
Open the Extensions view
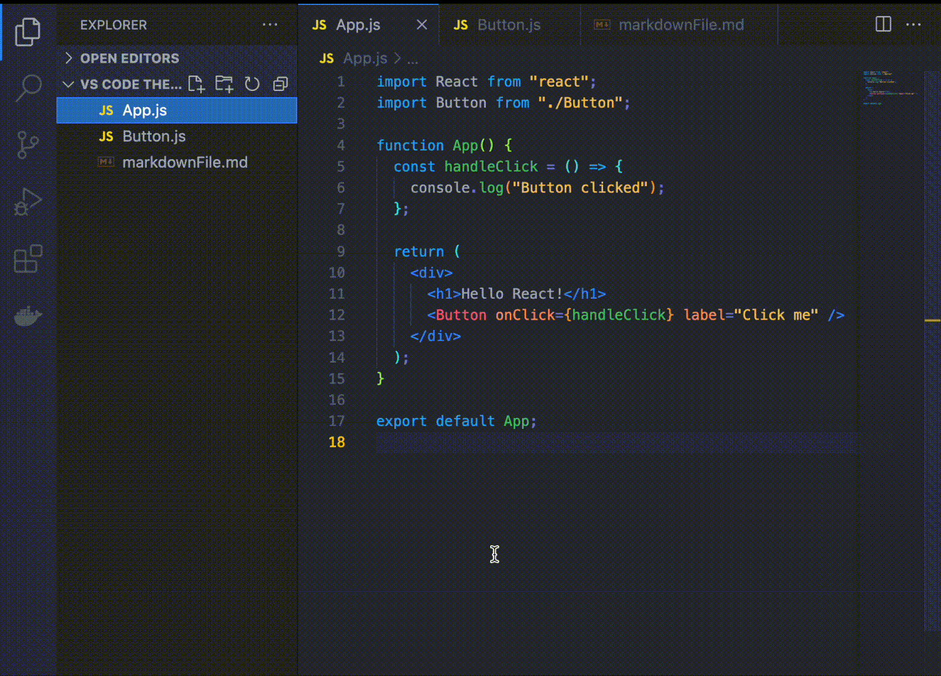(28, 259)
